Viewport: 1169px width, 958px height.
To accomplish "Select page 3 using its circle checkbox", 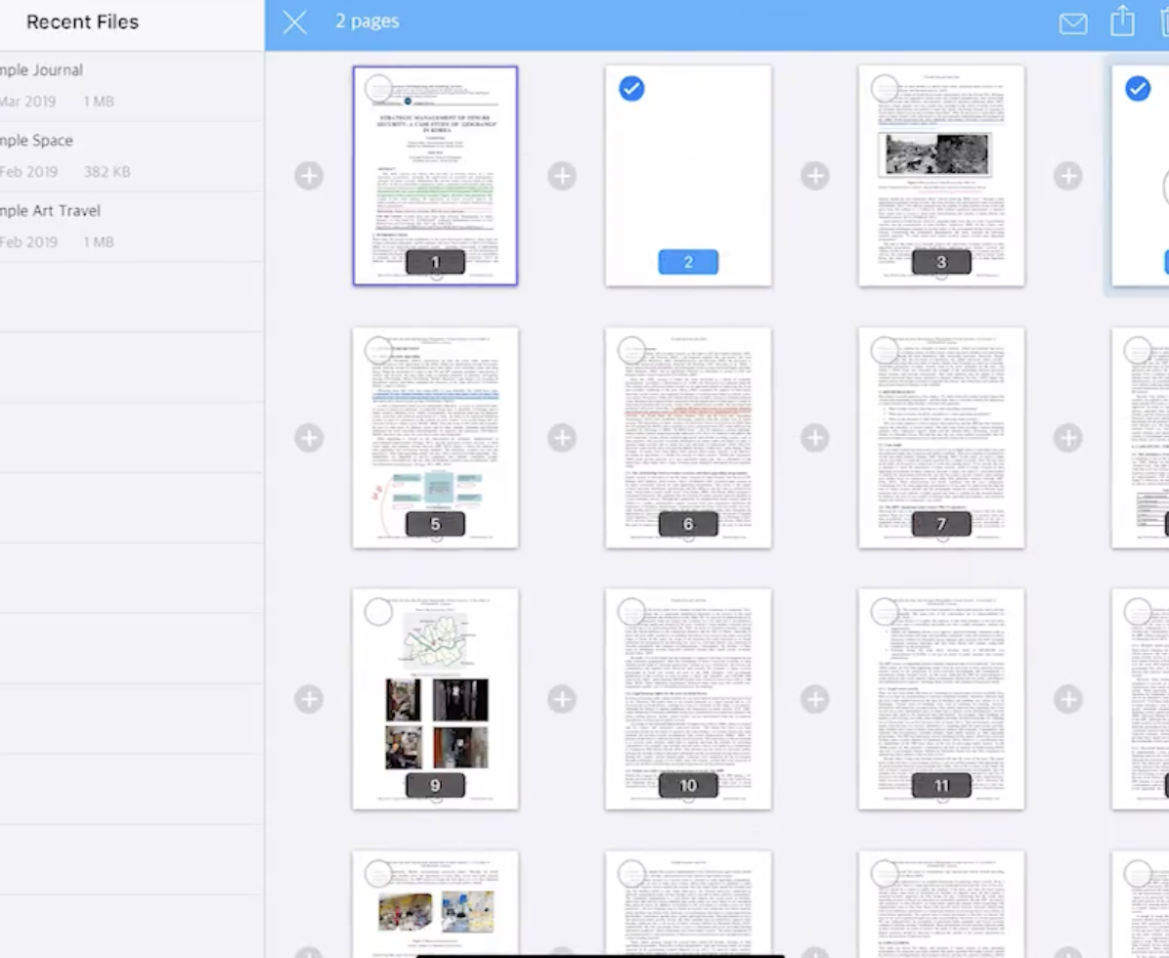I will [885, 89].
